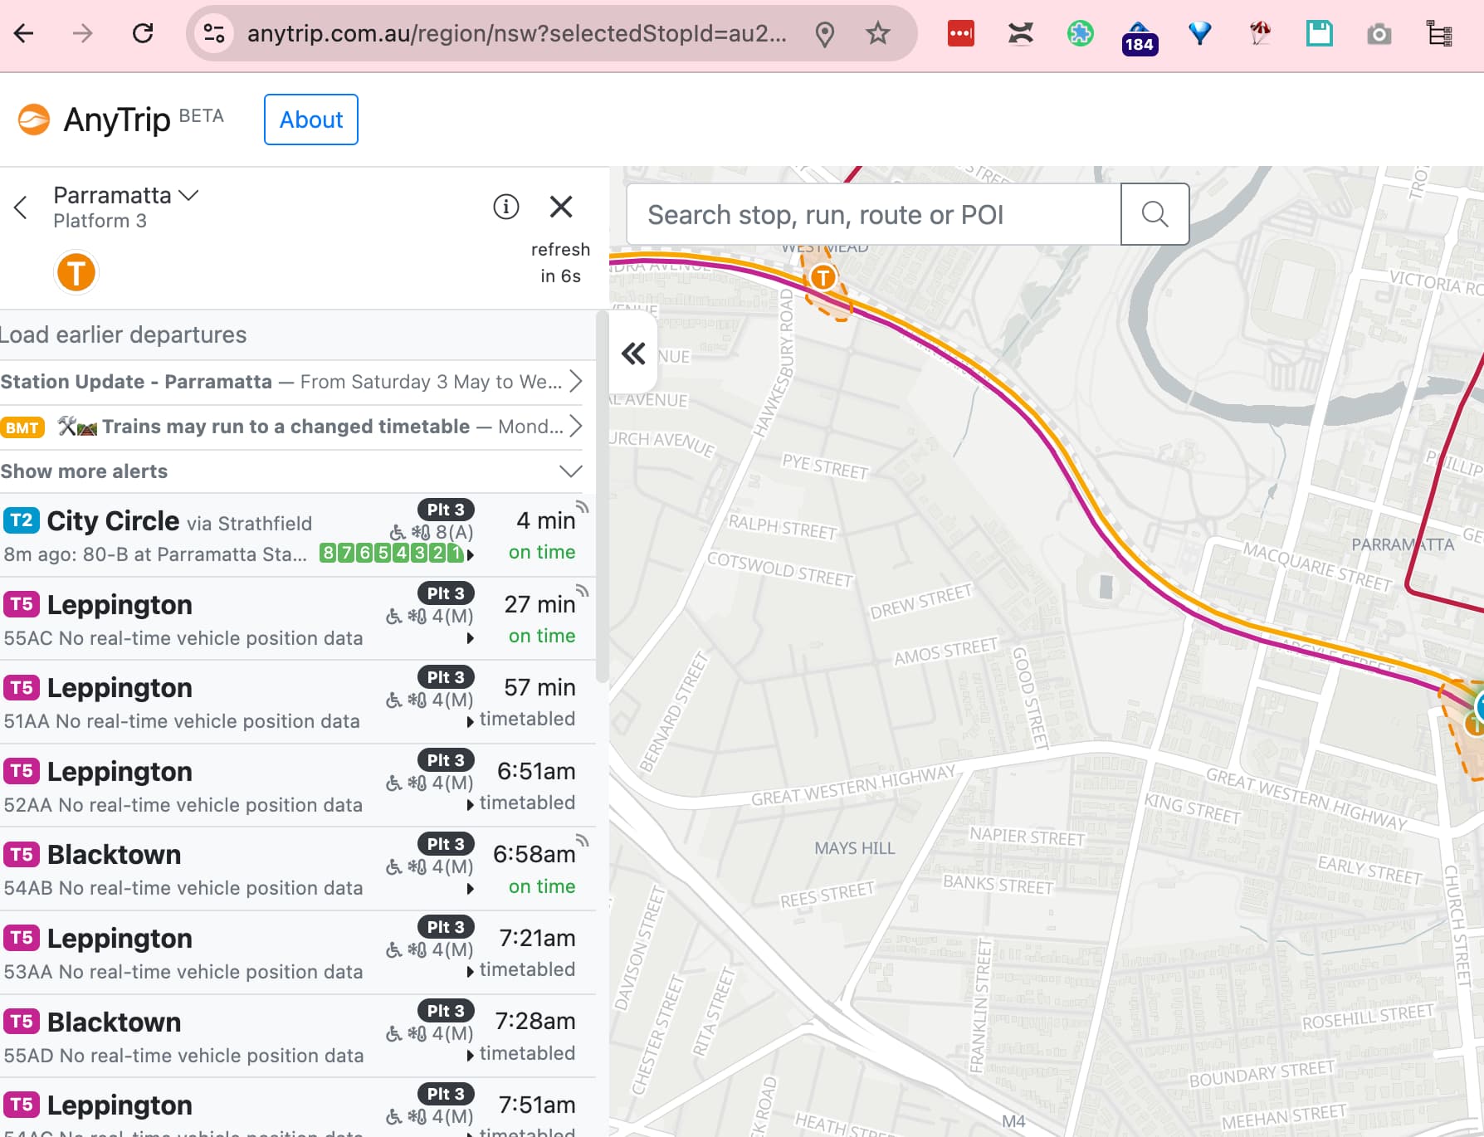Viewport: 1484px width, 1137px height.
Task: Focus the Search stop, run, route field
Action: coord(873,214)
